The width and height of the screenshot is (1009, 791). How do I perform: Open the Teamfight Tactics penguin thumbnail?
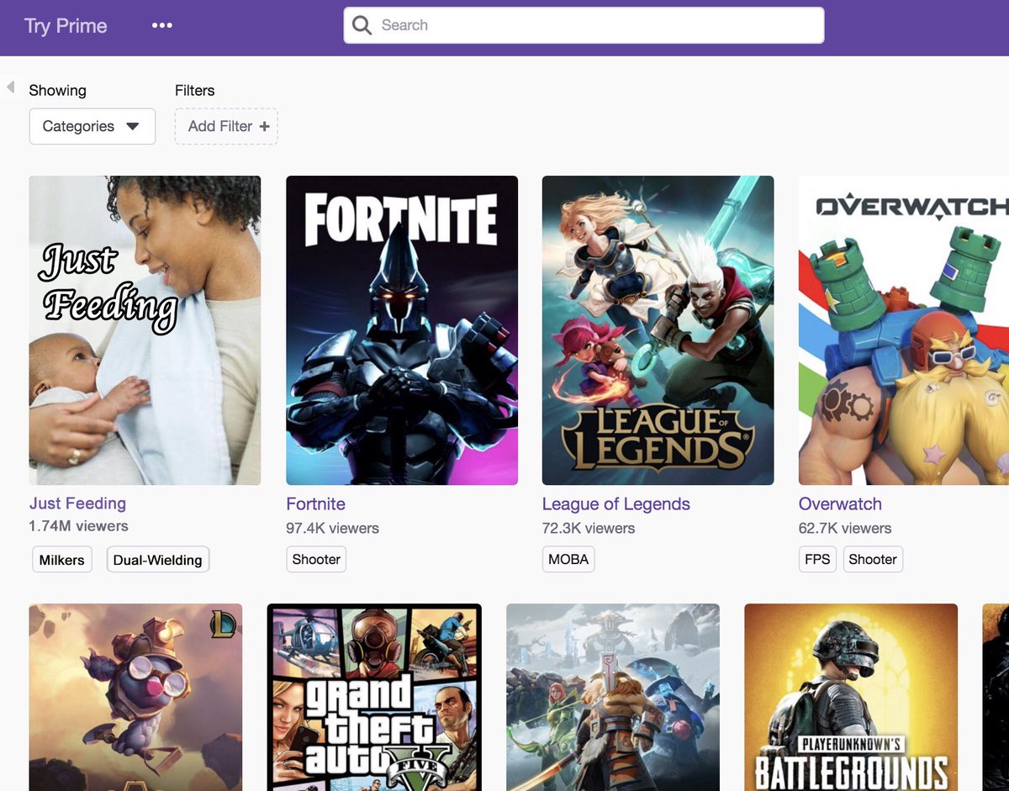135,698
